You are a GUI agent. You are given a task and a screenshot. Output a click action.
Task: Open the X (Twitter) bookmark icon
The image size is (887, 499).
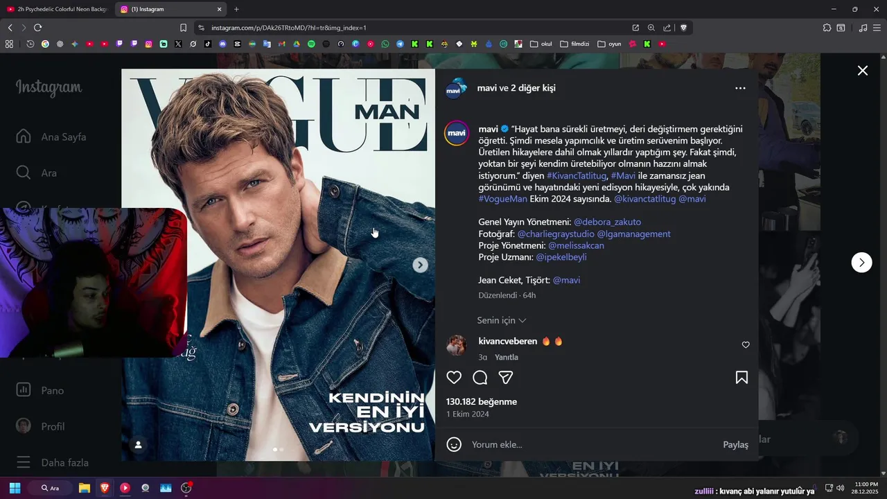click(x=178, y=44)
